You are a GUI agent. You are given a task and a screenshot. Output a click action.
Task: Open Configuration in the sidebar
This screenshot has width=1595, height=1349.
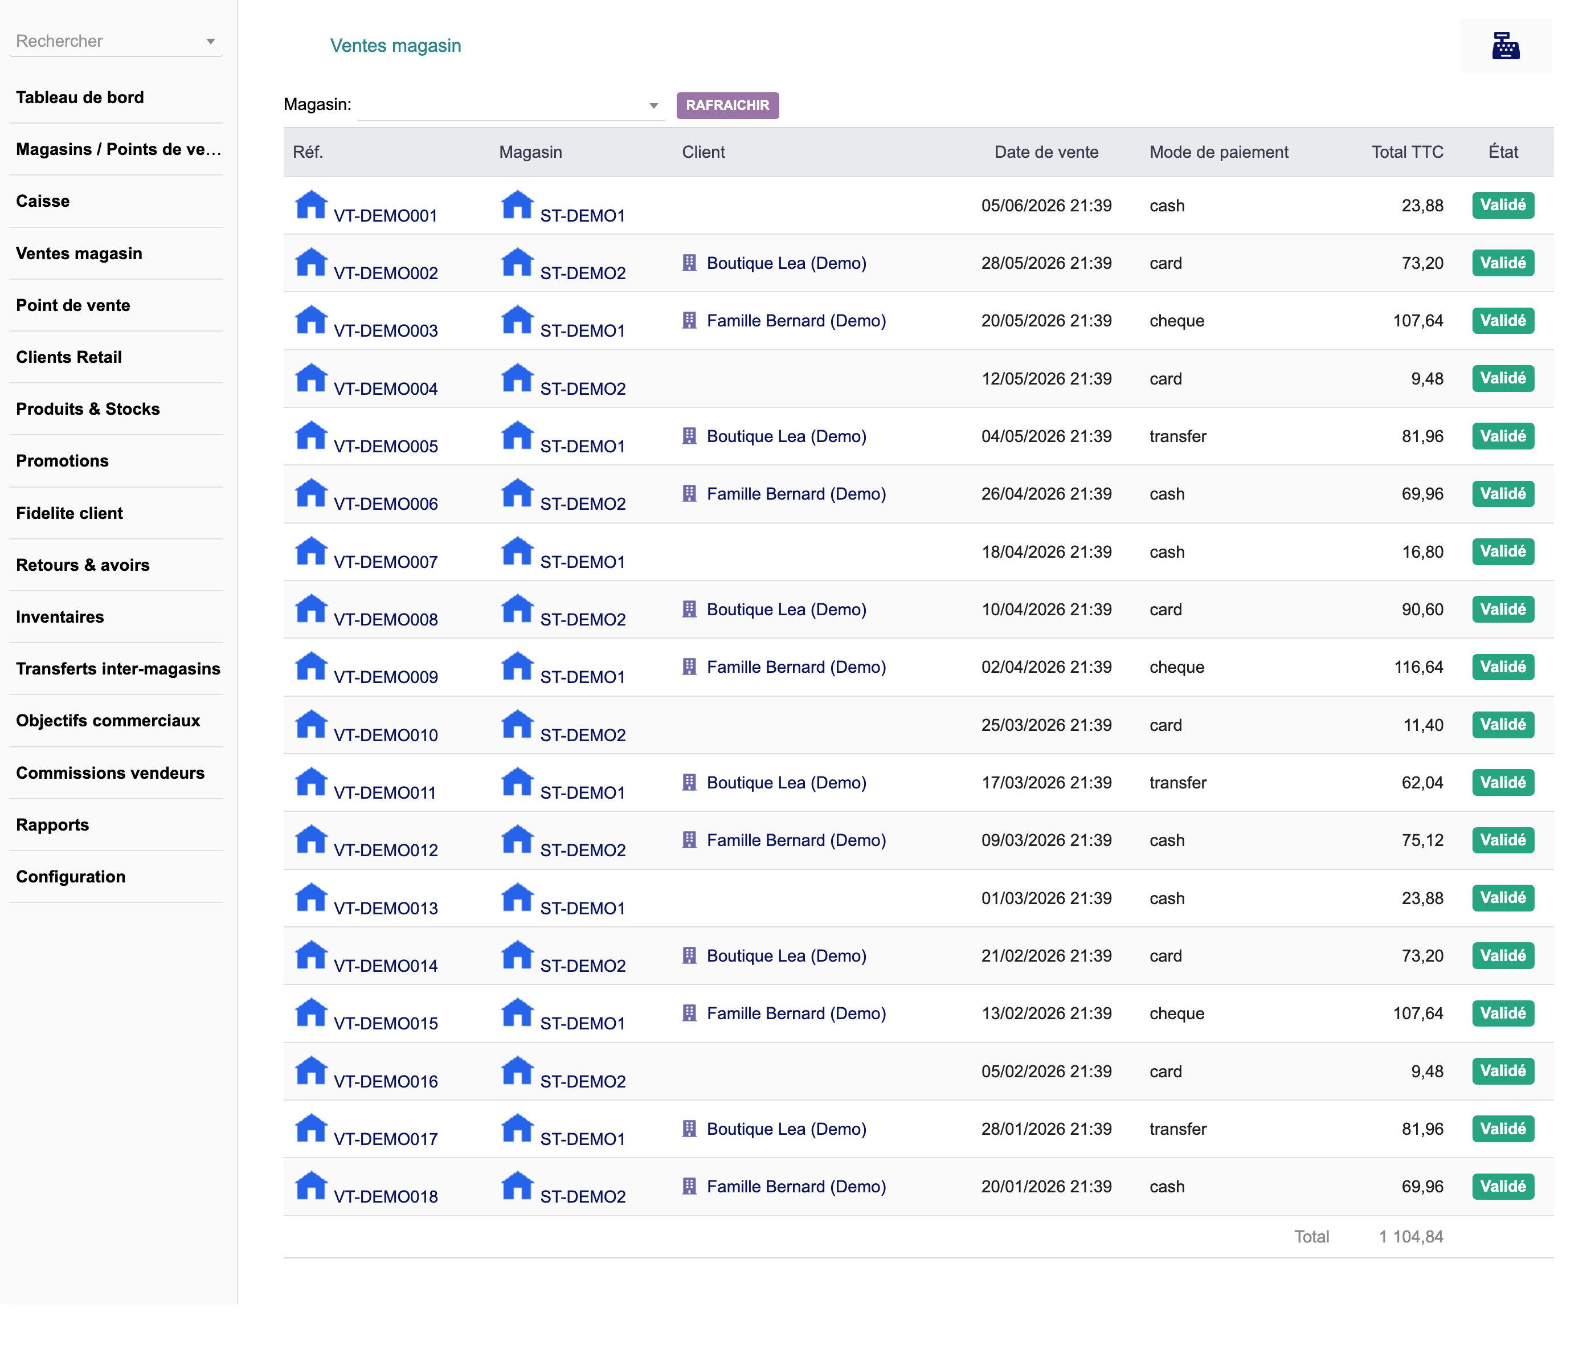[70, 876]
